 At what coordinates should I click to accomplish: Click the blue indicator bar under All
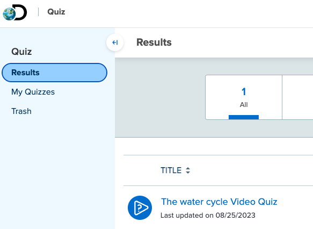pos(244,117)
